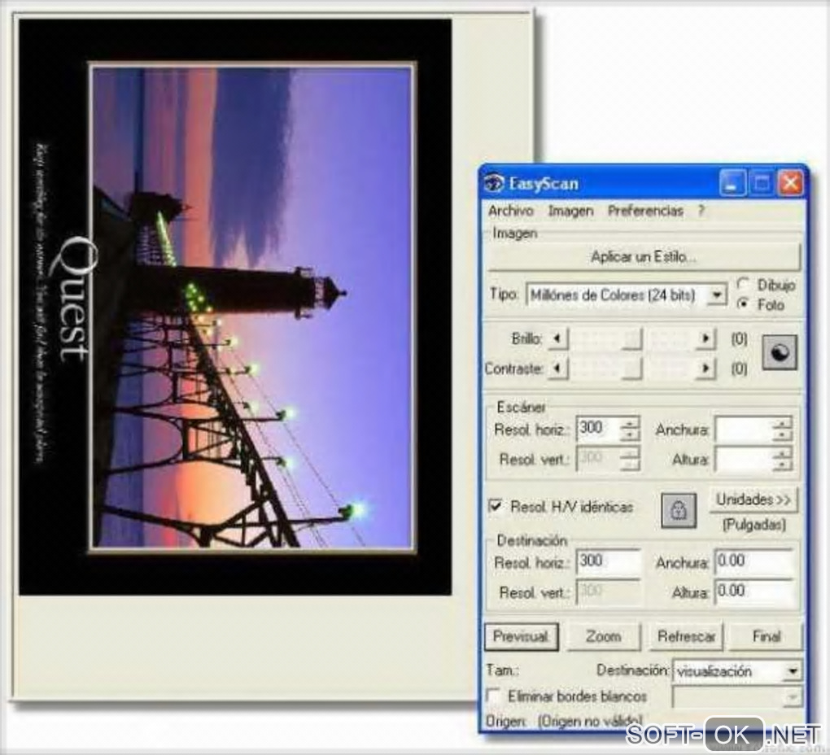The image size is (830, 755).
Task: Open the Archivo menu
Action: pos(510,211)
